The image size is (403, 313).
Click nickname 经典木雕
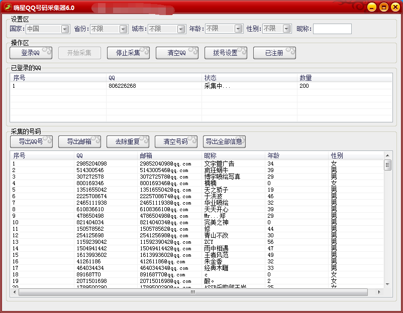coord(216,268)
